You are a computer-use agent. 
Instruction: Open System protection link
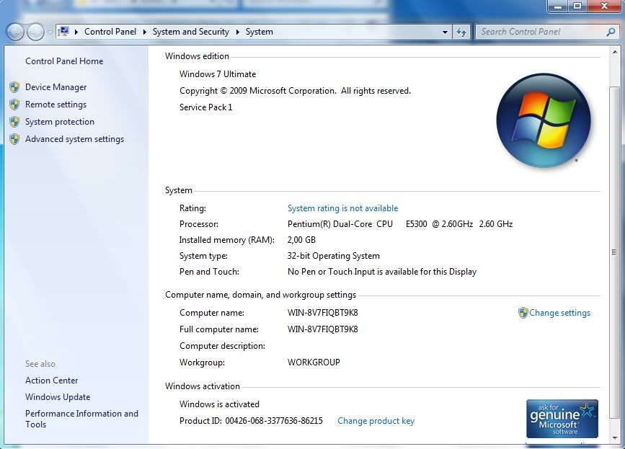tap(60, 122)
